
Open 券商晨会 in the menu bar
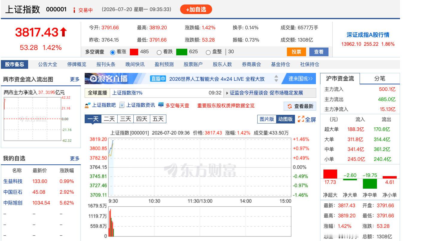(x=251, y=64)
